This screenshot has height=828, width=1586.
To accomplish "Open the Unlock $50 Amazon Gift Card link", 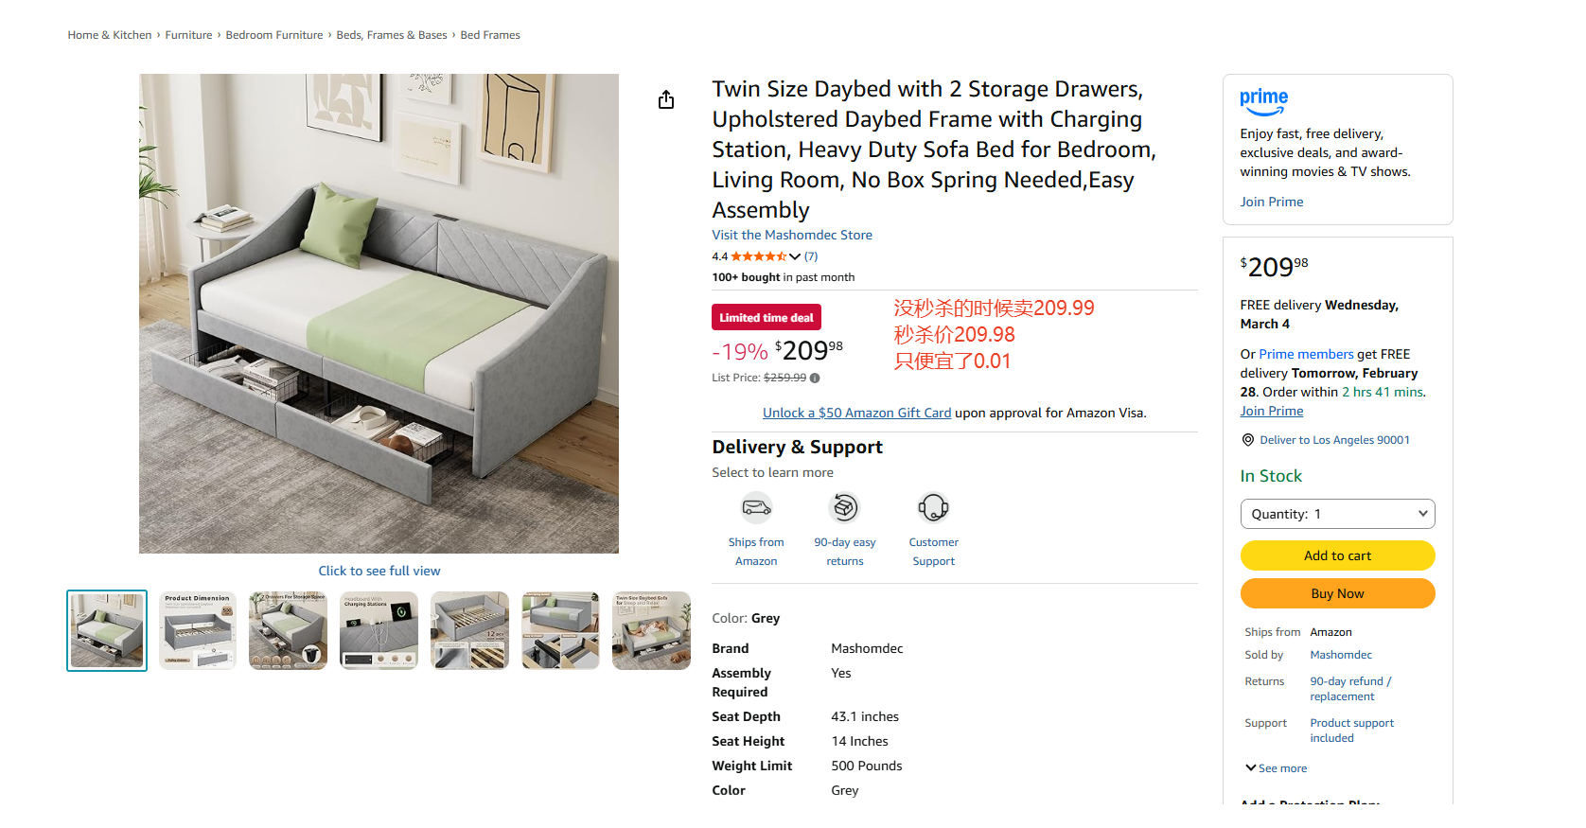I will [856, 413].
